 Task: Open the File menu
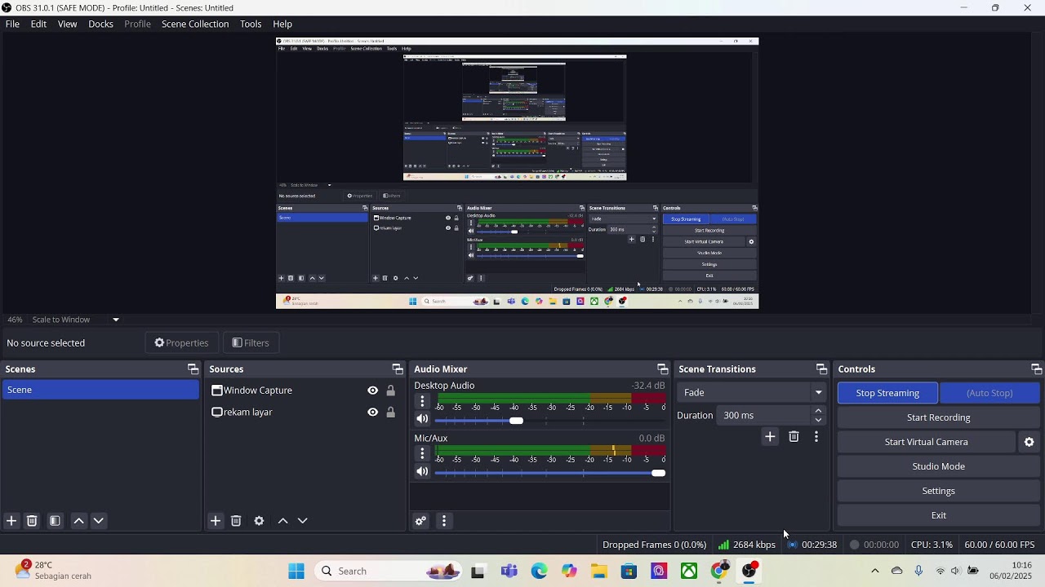(12, 24)
